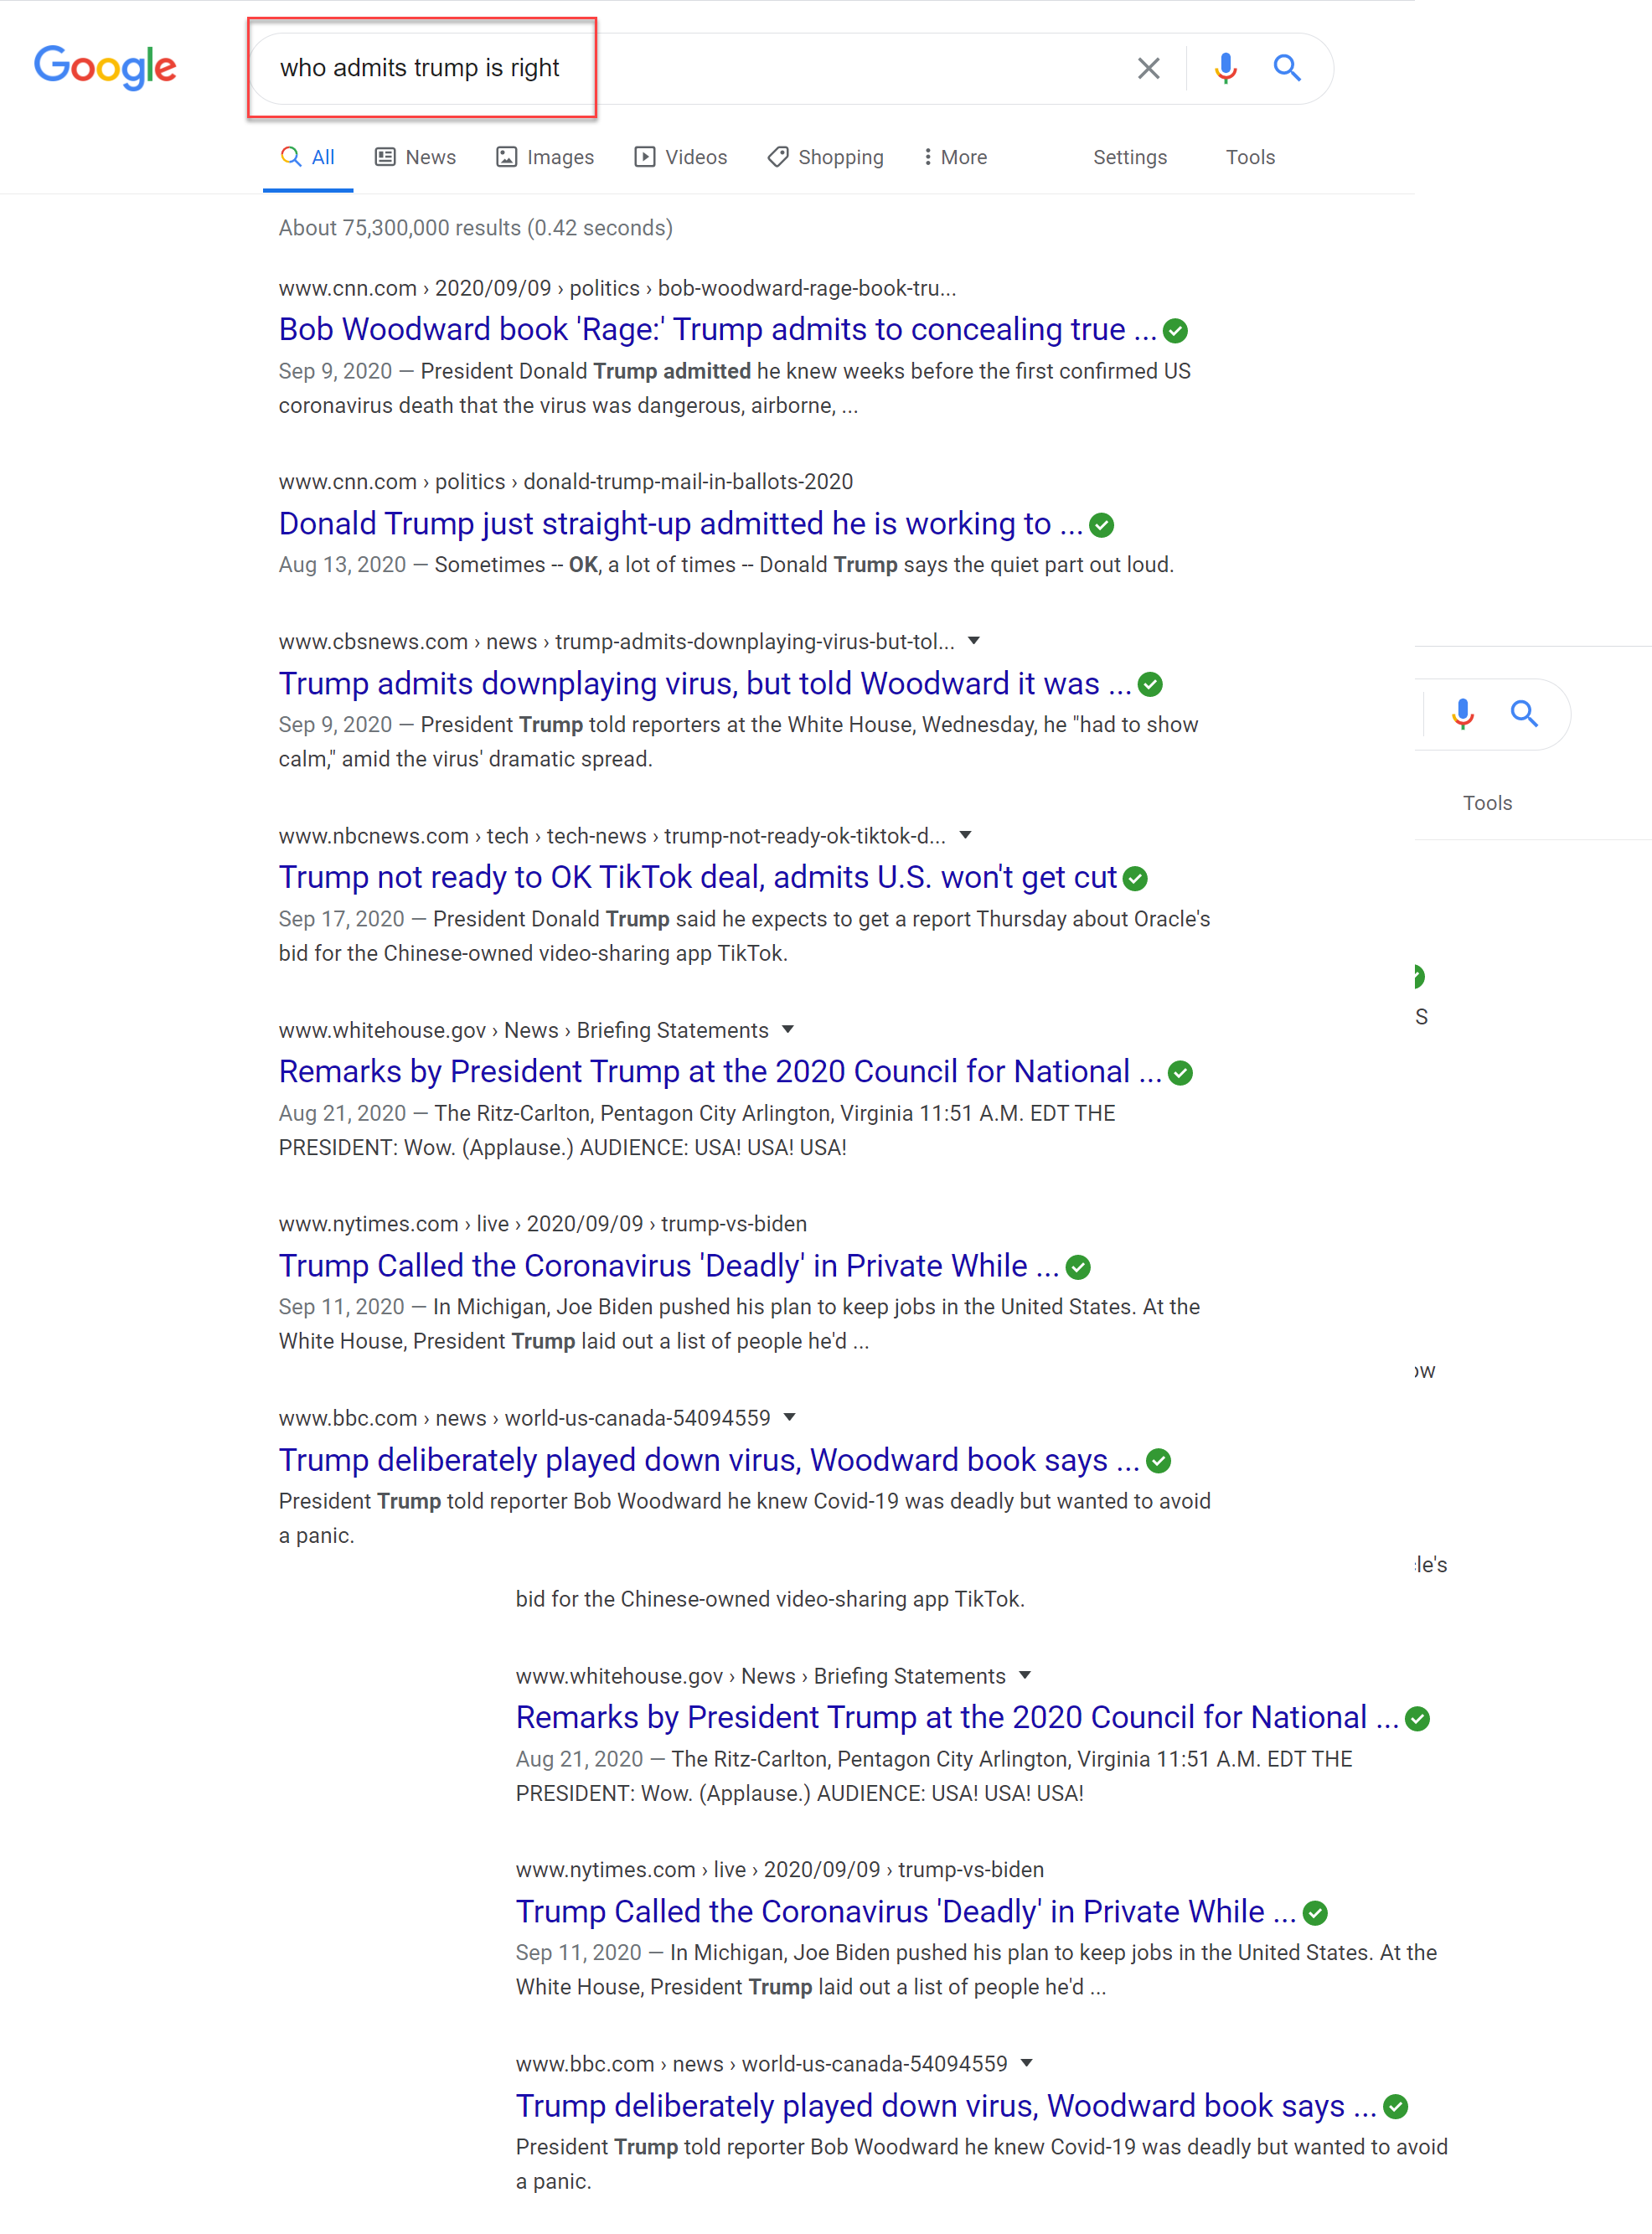Screen dimensions: 1652x2234
Task: Click the Google logo
Action: click(105, 68)
